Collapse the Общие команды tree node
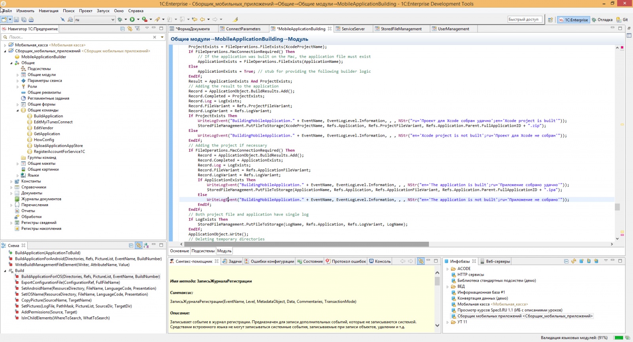633x342 pixels. coord(18,110)
